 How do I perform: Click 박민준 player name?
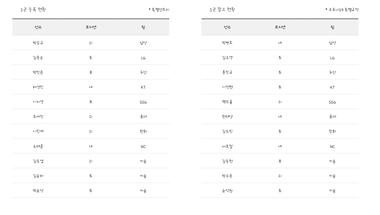click(x=38, y=72)
